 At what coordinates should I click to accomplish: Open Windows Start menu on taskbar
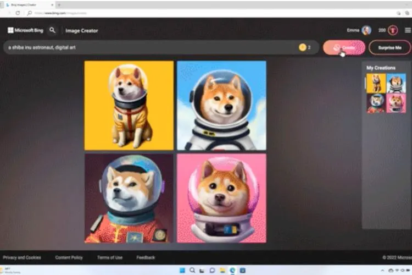(183, 271)
